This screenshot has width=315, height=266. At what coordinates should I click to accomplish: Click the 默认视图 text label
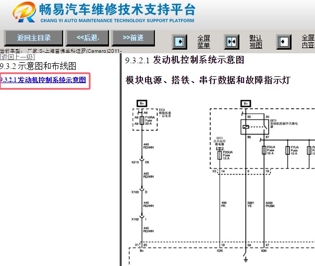(x=256, y=41)
